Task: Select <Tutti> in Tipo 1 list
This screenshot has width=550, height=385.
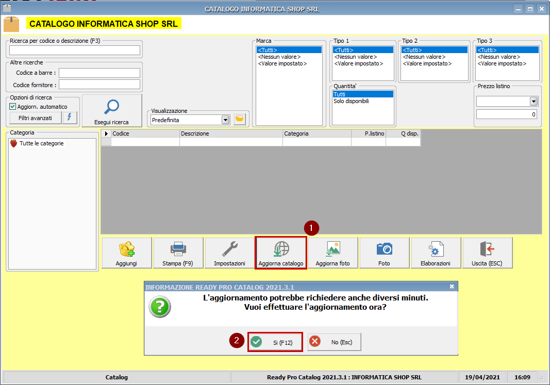Action: click(x=363, y=50)
